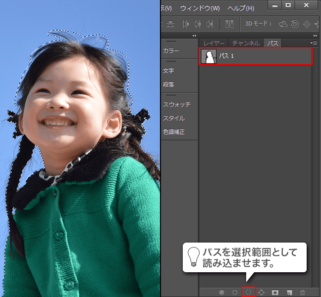This screenshot has width=321, height=297.
Task: Select 3D pan mode icon
Action: click(x=307, y=24)
